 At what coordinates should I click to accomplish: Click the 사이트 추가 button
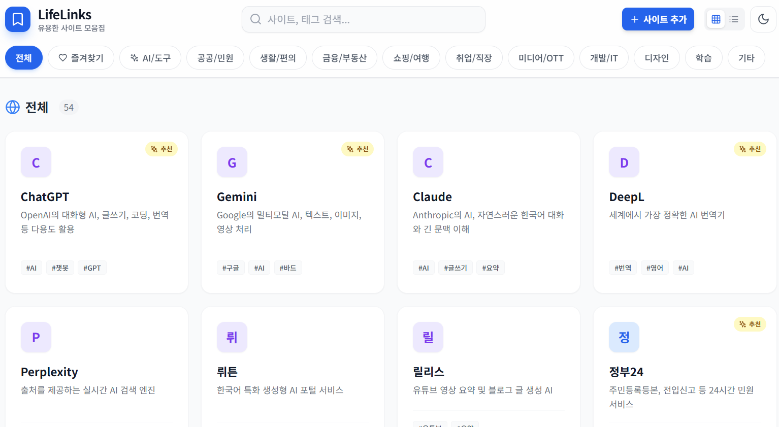658,19
